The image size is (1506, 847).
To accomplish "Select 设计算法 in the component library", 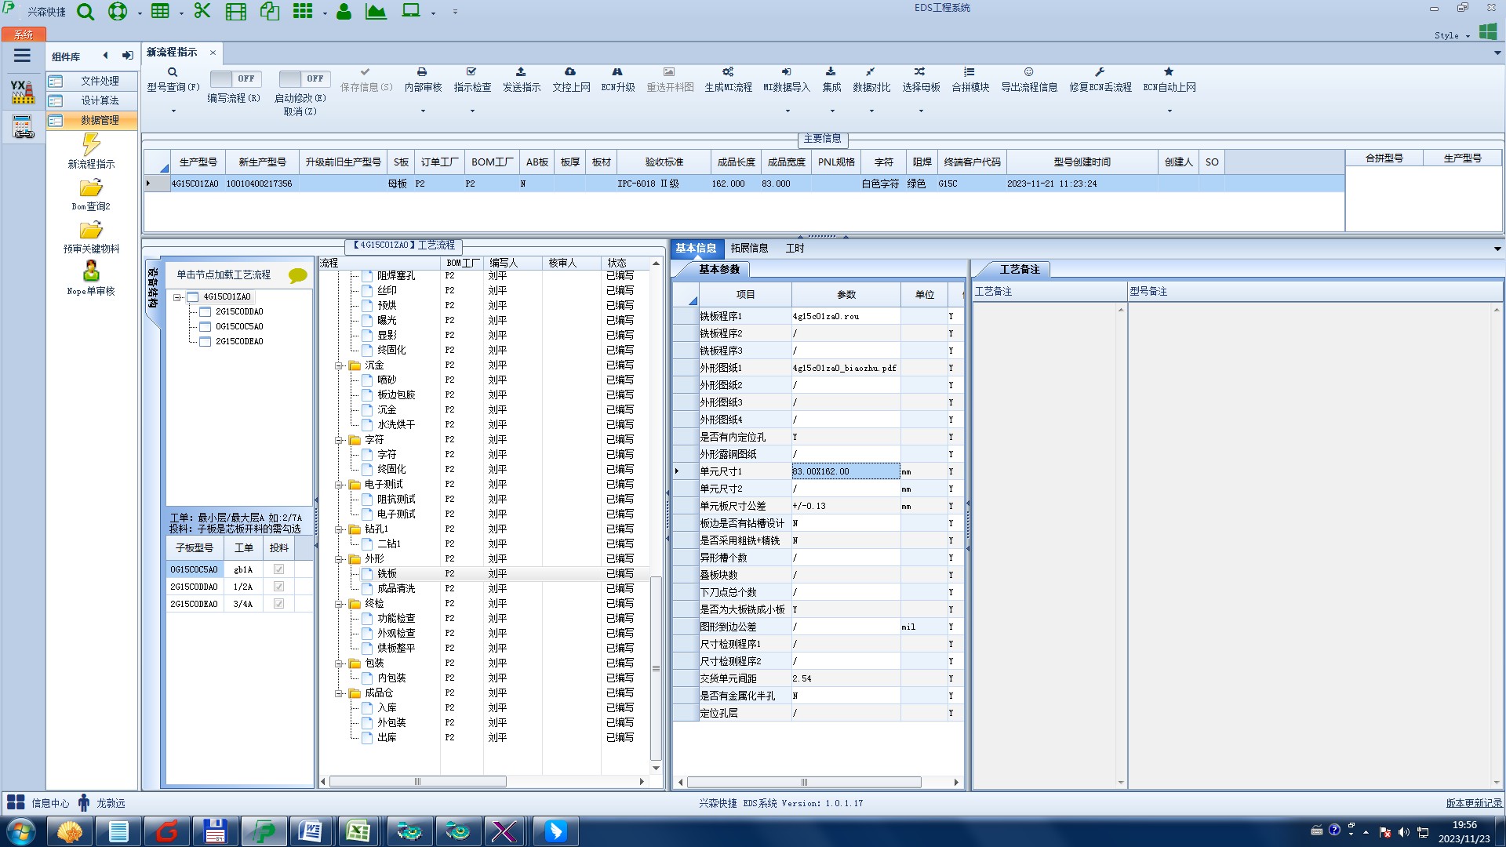I will [x=100, y=100].
